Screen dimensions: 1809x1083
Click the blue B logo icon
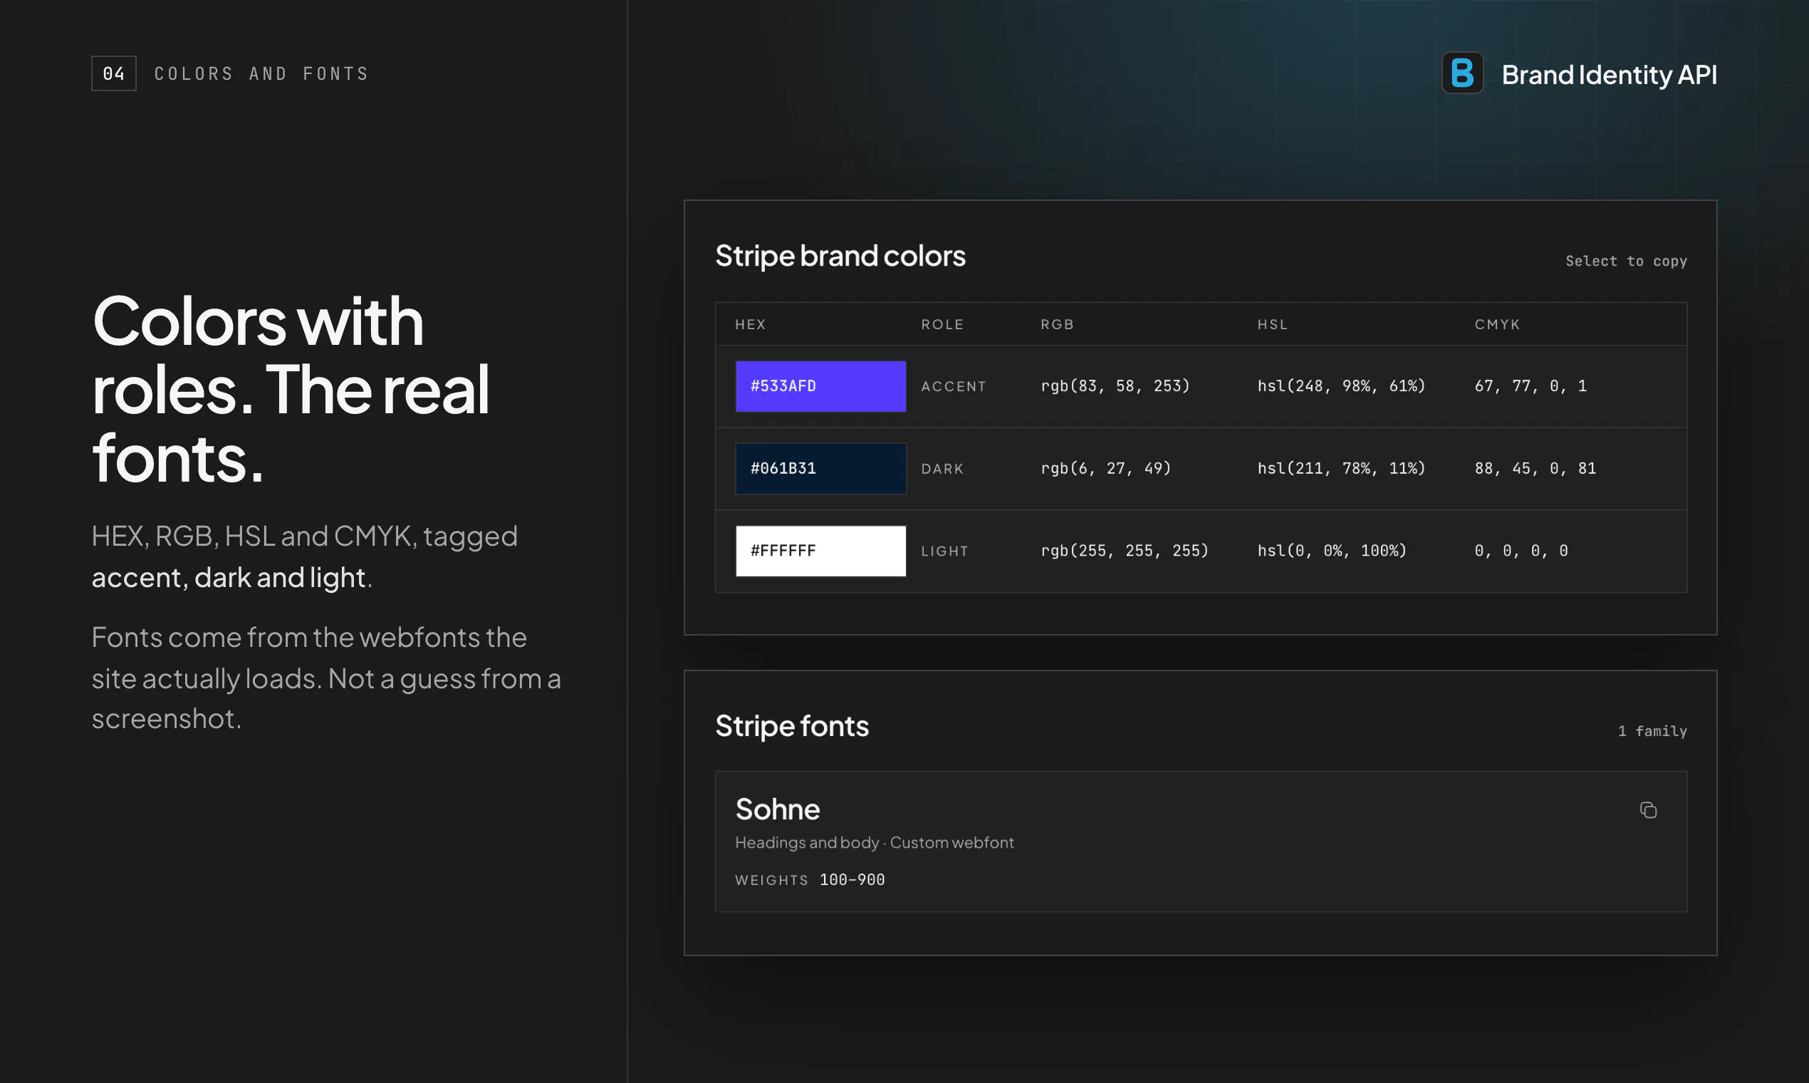click(1463, 73)
